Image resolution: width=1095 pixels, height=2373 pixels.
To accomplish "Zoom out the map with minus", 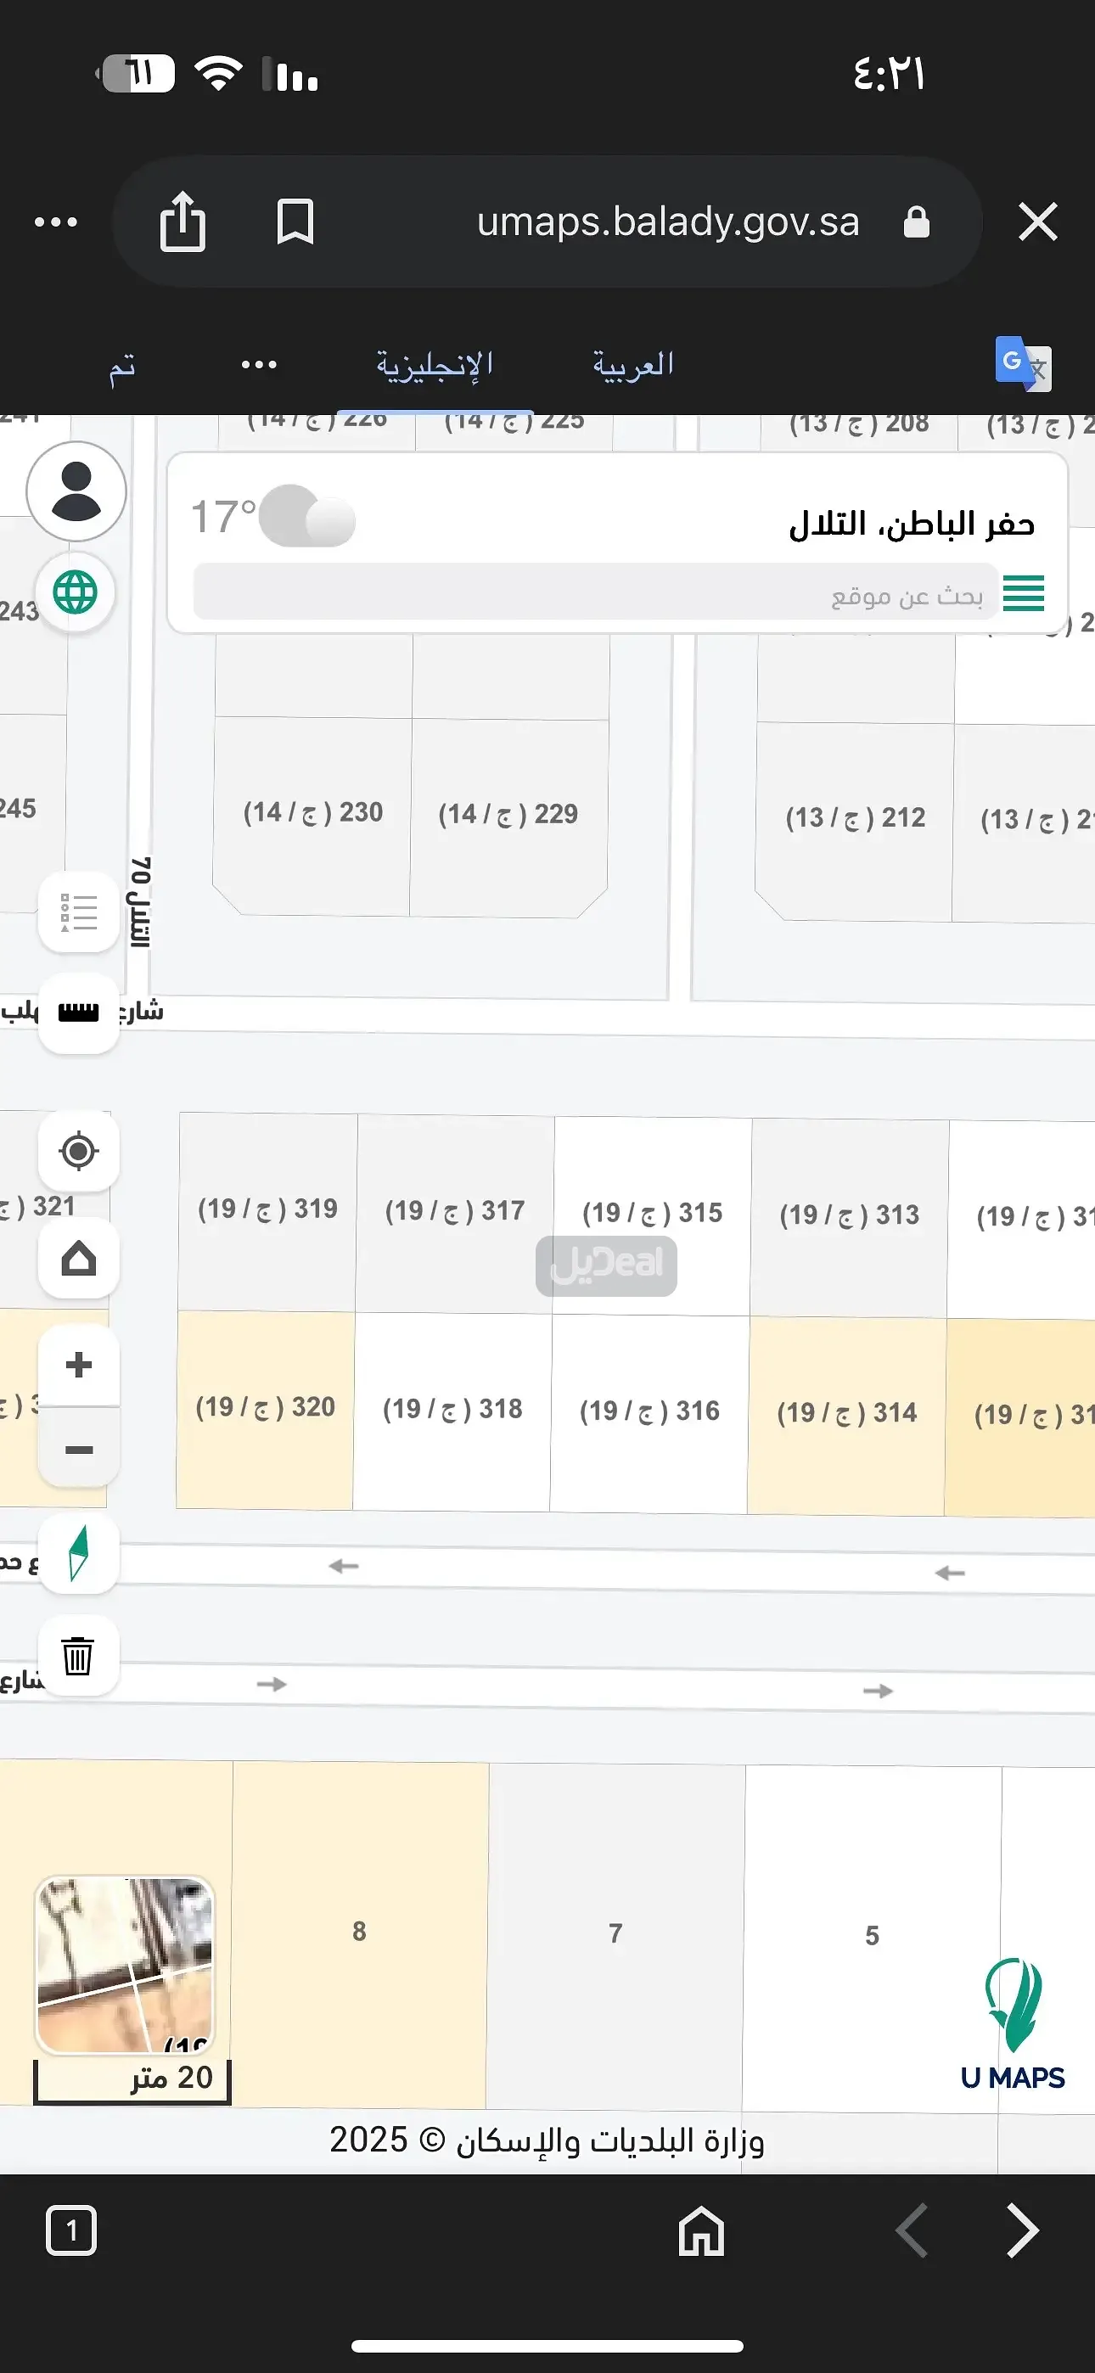I will click(78, 1450).
